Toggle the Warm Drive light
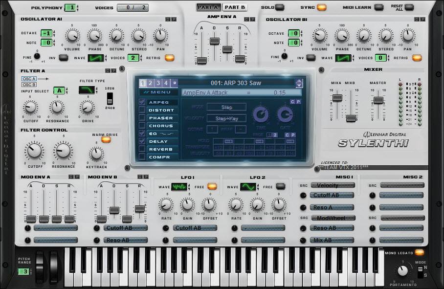This screenshot has width=444, height=289. pyautogui.click(x=106, y=139)
